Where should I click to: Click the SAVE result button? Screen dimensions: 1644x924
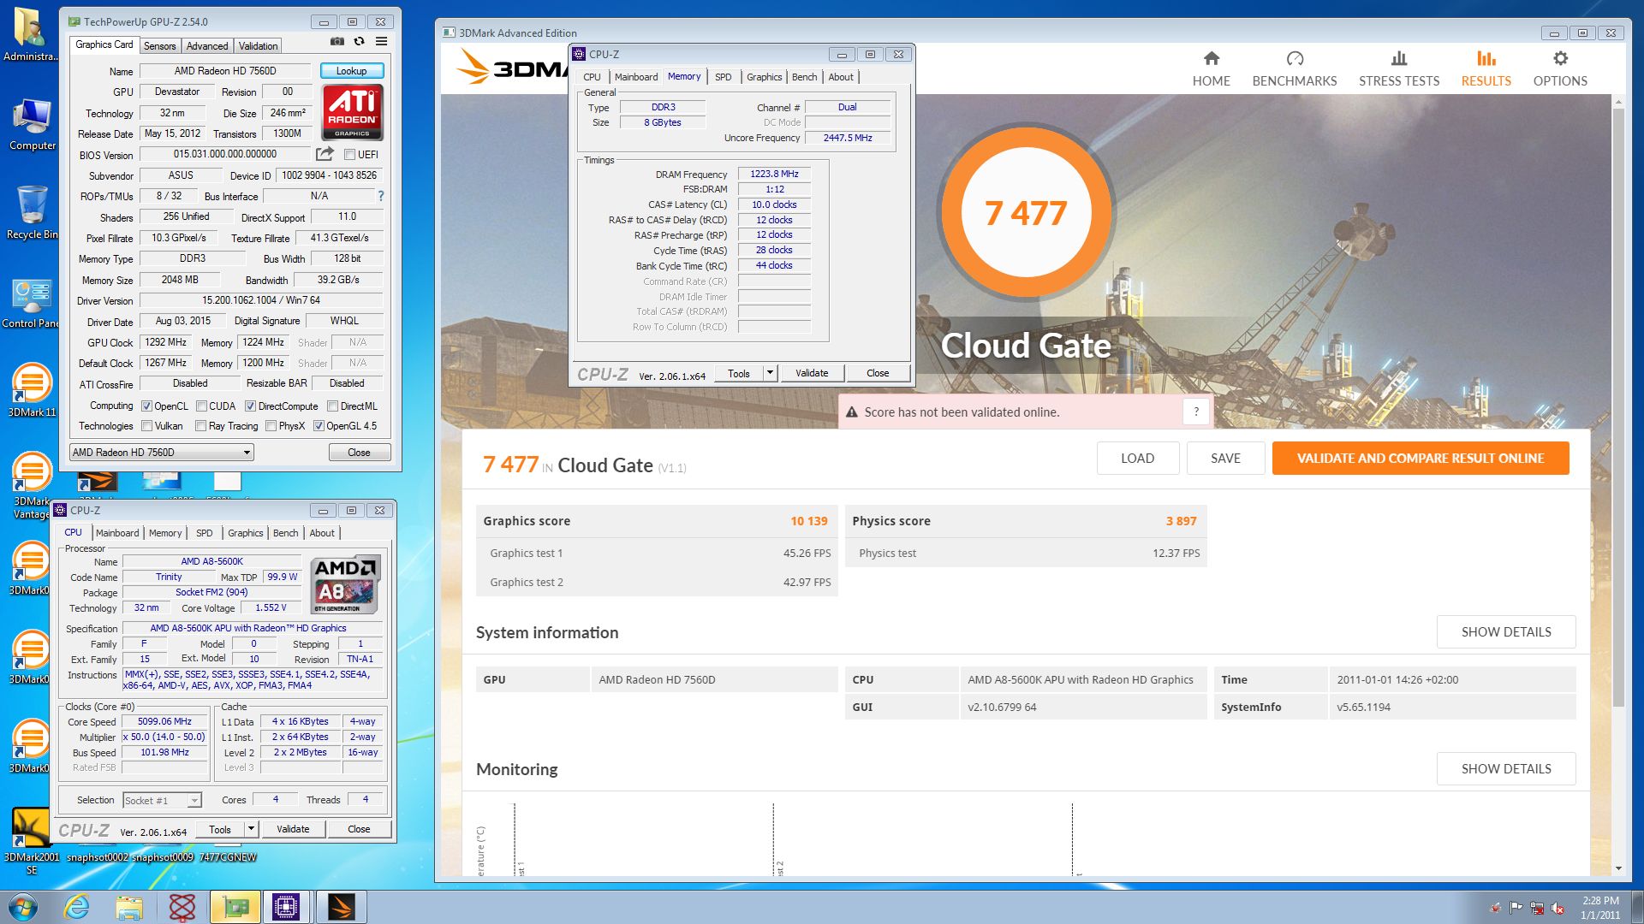[x=1225, y=459]
